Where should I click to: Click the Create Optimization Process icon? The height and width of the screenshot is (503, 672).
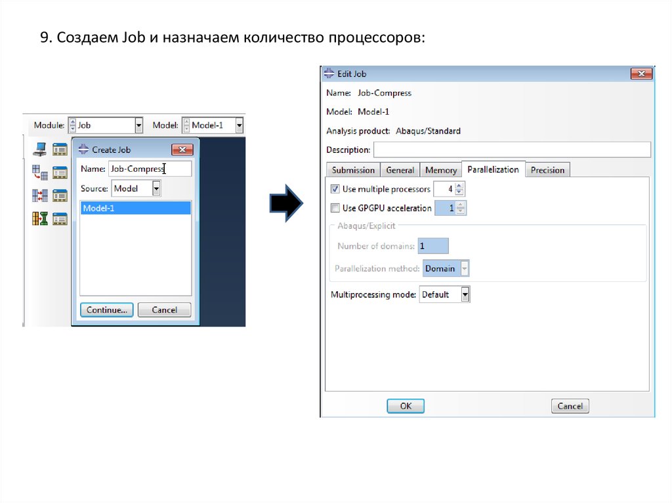point(40,218)
